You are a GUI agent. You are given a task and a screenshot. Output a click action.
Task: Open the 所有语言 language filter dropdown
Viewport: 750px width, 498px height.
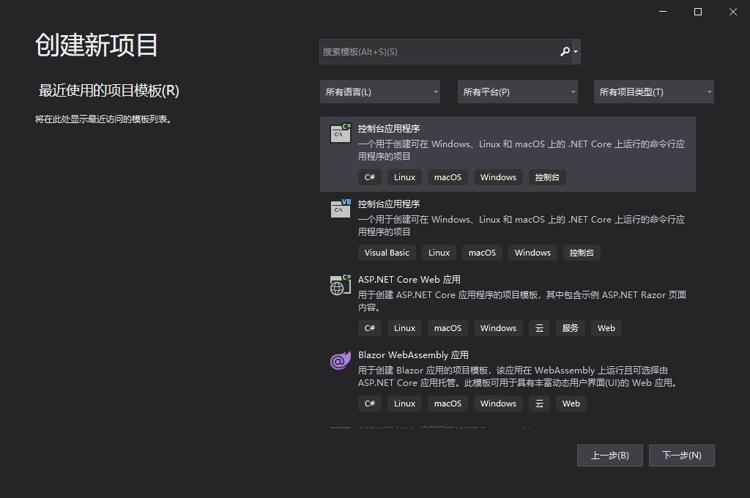click(380, 92)
